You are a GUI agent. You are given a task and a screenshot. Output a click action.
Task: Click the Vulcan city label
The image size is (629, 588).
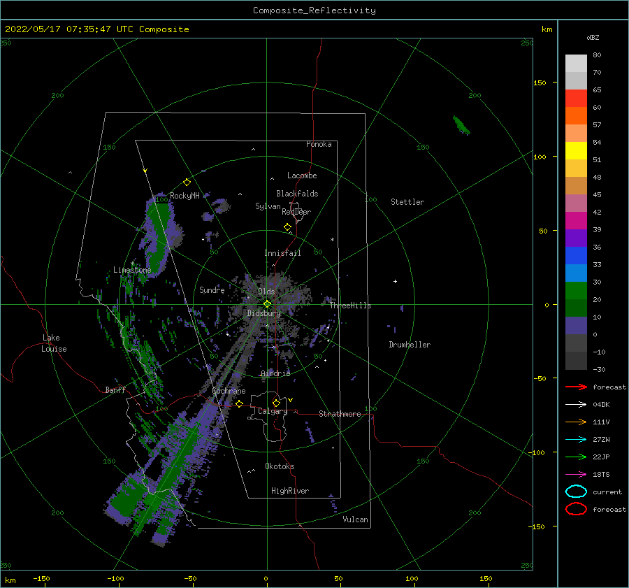click(355, 519)
